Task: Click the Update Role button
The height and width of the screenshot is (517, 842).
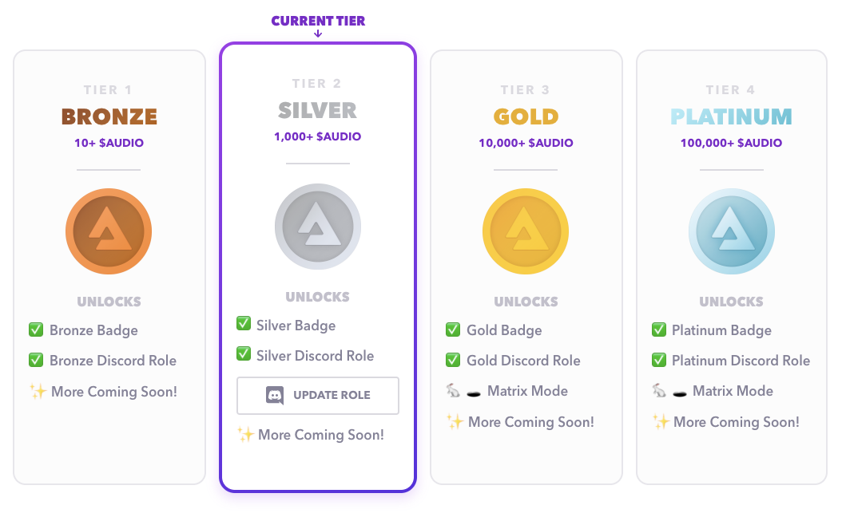Action: (x=318, y=395)
